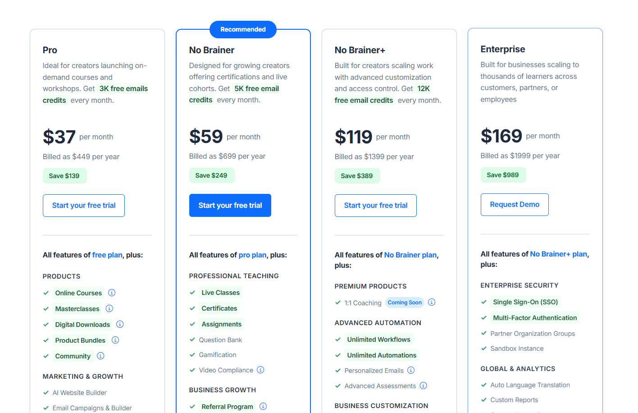Start free trial for Pro plan
The image size is (638, 413).
click(x=84, y=206)
